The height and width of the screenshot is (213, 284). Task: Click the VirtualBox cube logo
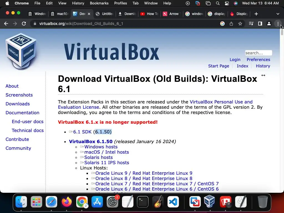[x=21, y=51]
